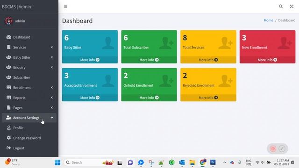Click the admin avatar image
The image size is (299, 168).
pos(9,21)
